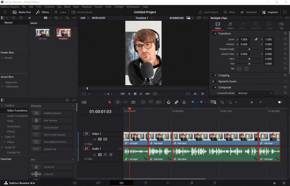Toggle the Zoom link chain icon
The image size is (290, 186).
pyautogui.click(x=256, y=39)
